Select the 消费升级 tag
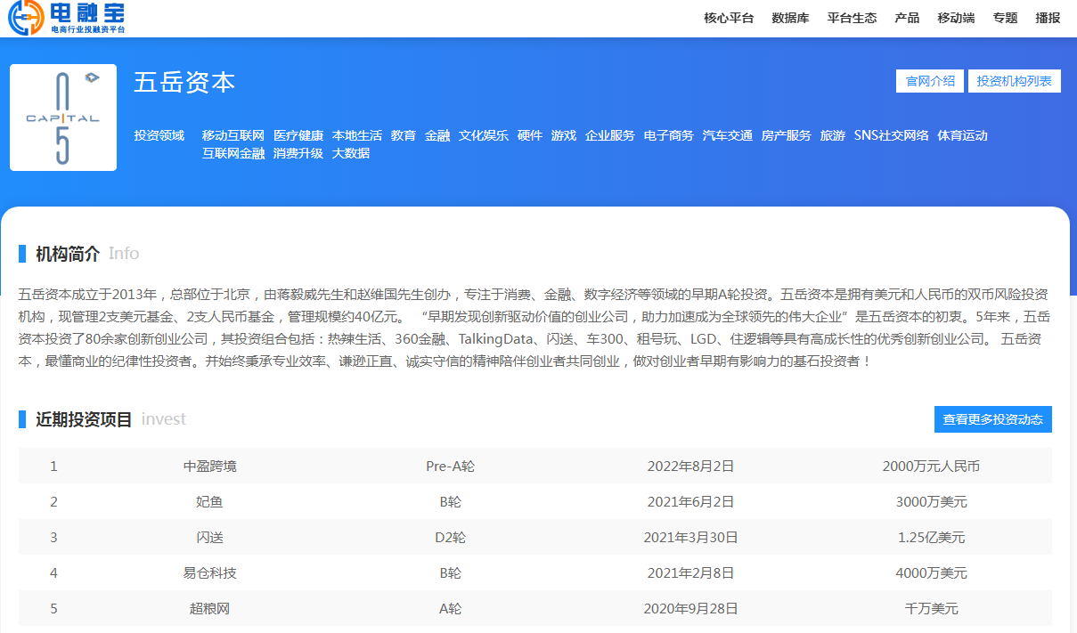Image resolution: width=1077 pixels, height=633 pixels. [298, 153]
